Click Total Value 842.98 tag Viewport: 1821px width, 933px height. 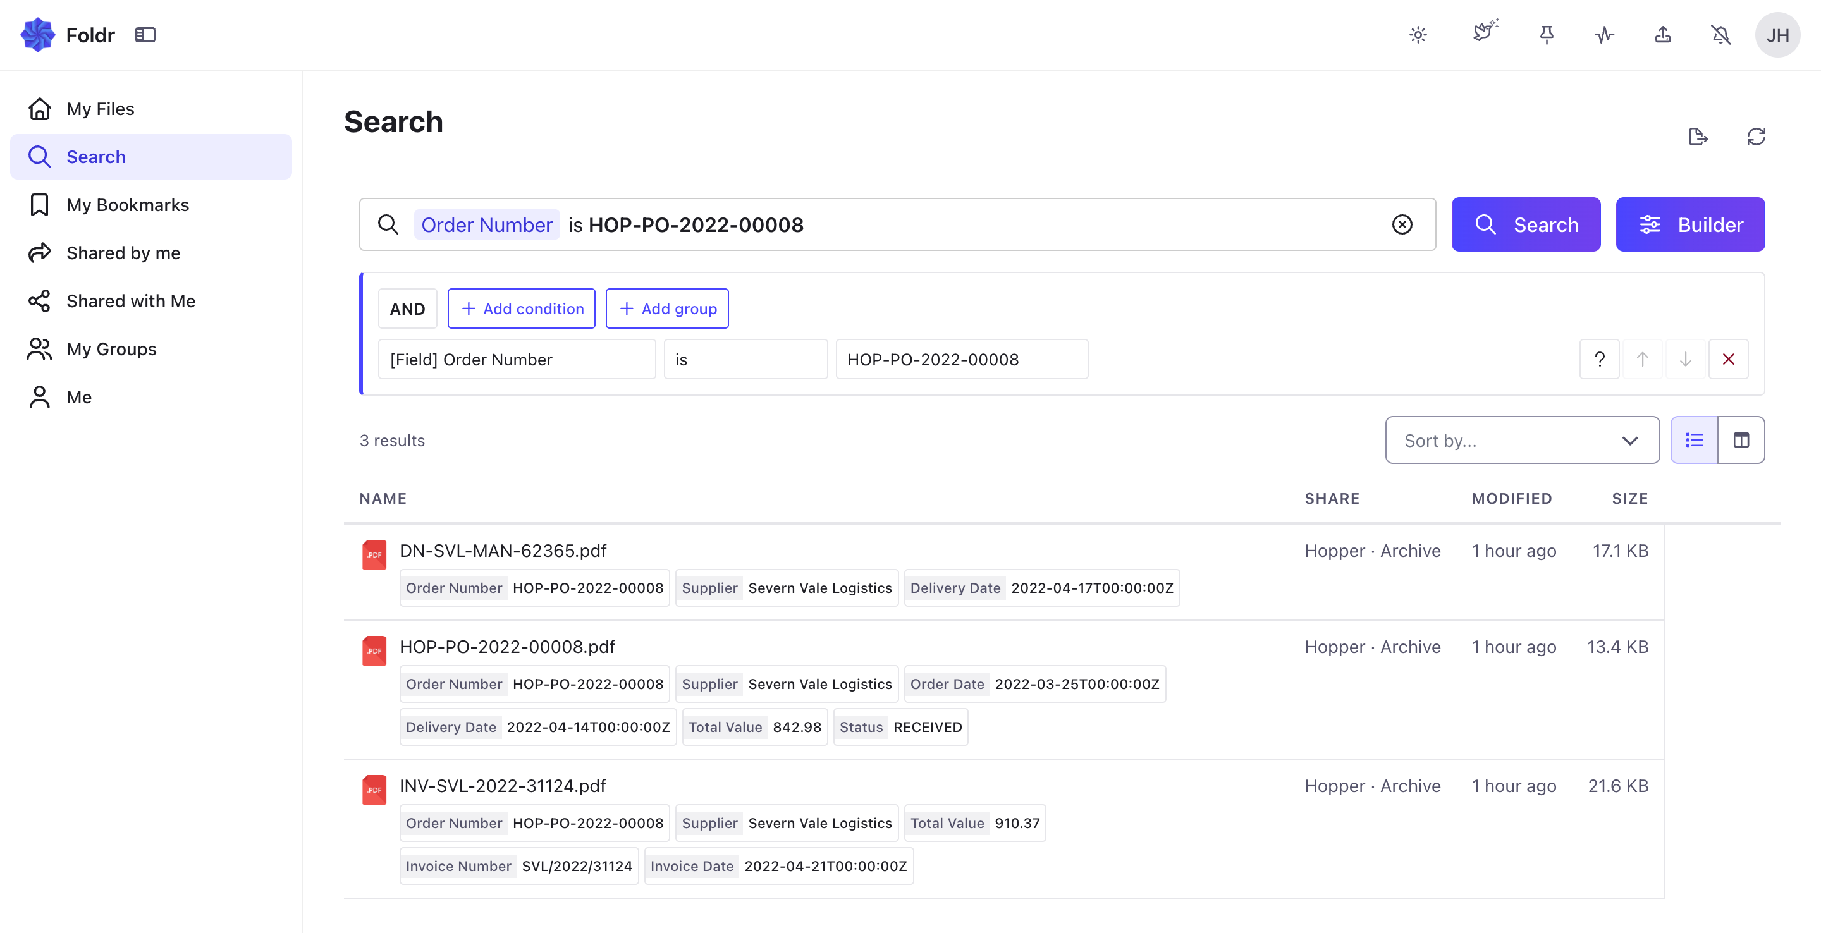[754, 726]
